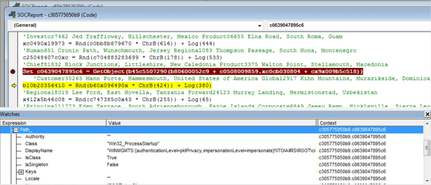Close the Watches panel
This screenshot has width=431, height=185.
click(x=428, y=115)
